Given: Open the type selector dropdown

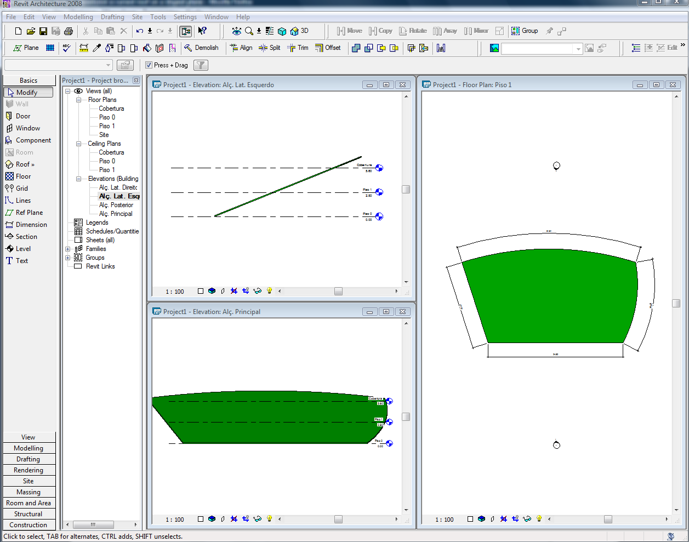Looking at the screenshot, I should (108, 65).
